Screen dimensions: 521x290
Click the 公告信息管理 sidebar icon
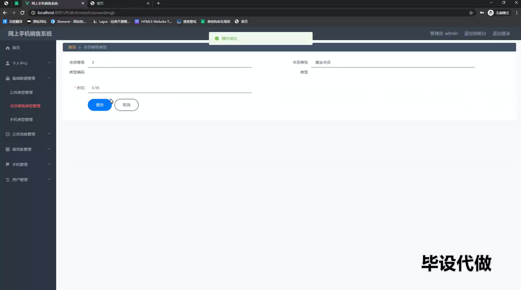point(8,134)
